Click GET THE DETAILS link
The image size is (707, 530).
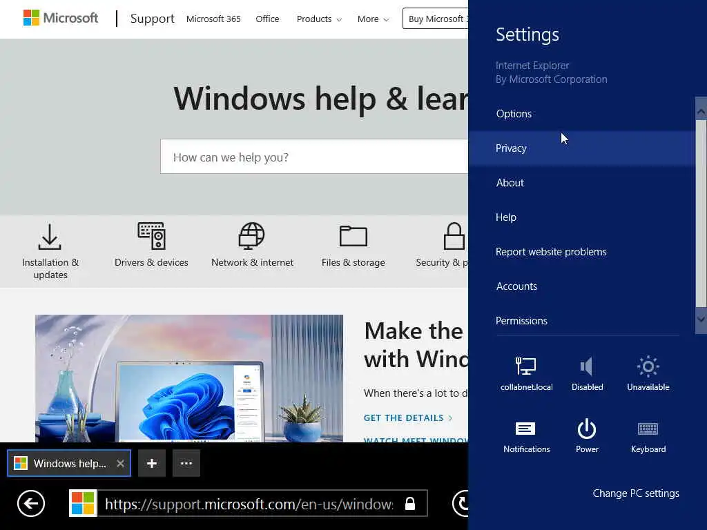(408, 418)
